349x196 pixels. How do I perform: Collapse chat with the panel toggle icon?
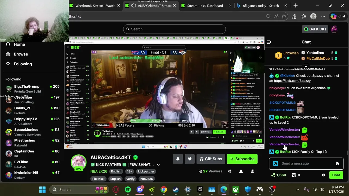click(269, 42)
